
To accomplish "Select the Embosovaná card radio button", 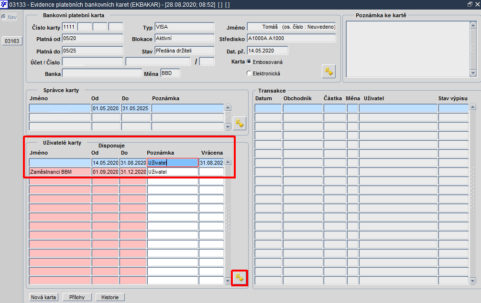I will coord(249,62).
